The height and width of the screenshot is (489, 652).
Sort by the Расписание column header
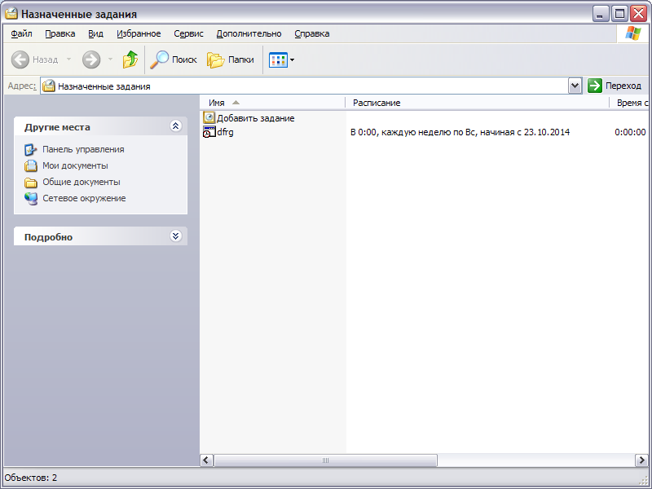tap(478, 103)
